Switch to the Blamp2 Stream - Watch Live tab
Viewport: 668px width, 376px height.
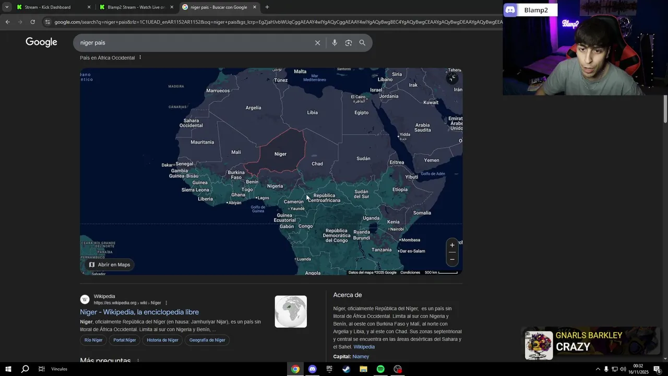(135, 7)
